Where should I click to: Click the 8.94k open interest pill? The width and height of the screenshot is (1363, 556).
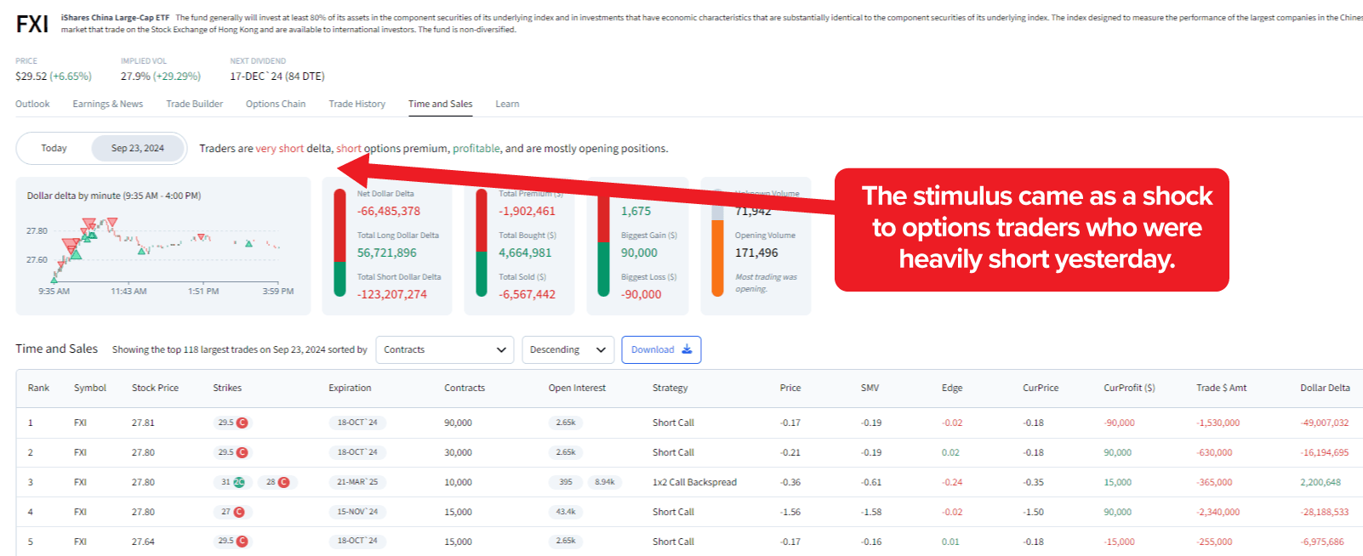(605, 482)
